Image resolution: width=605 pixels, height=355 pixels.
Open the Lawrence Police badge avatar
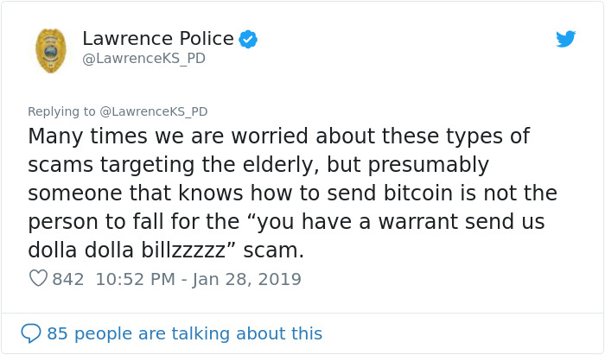[50, 49]
